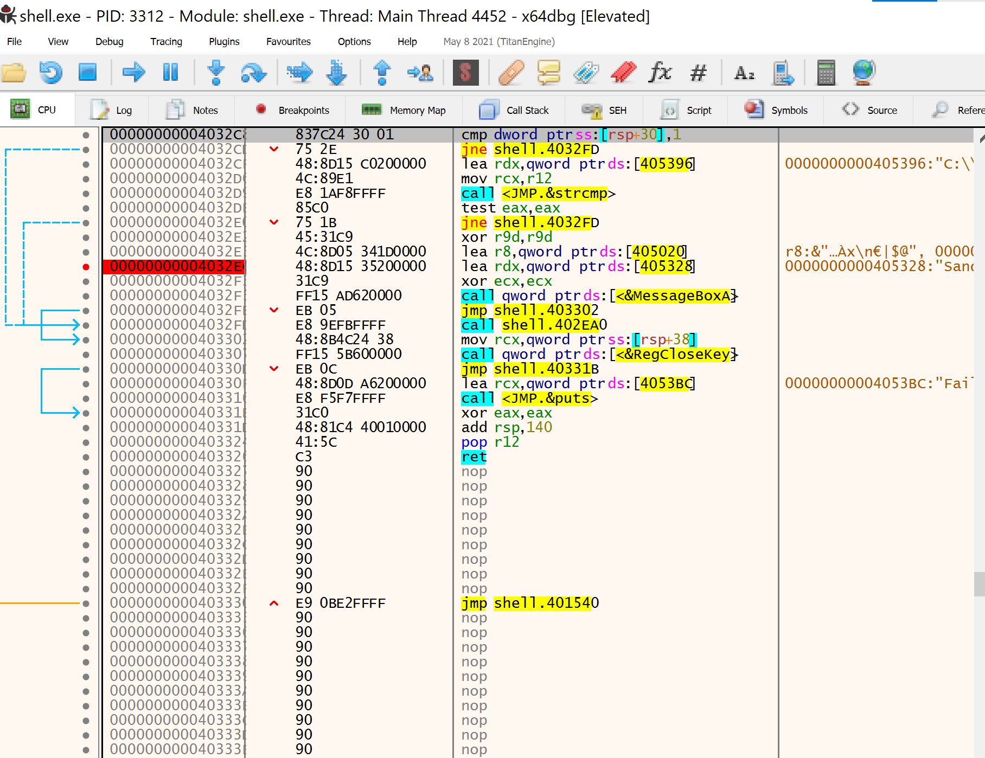985x758 pixels.
Task: Click the Strings Az icon
Action: [744, 72]
